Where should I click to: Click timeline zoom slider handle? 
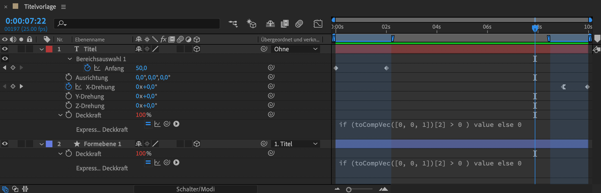(349, 189)
